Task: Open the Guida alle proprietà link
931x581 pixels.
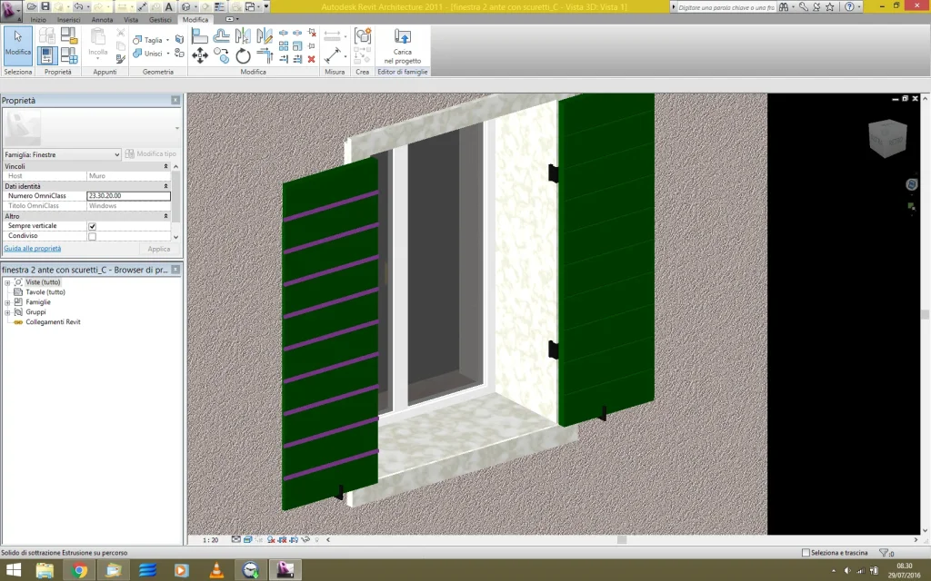Action: [33, 248]
